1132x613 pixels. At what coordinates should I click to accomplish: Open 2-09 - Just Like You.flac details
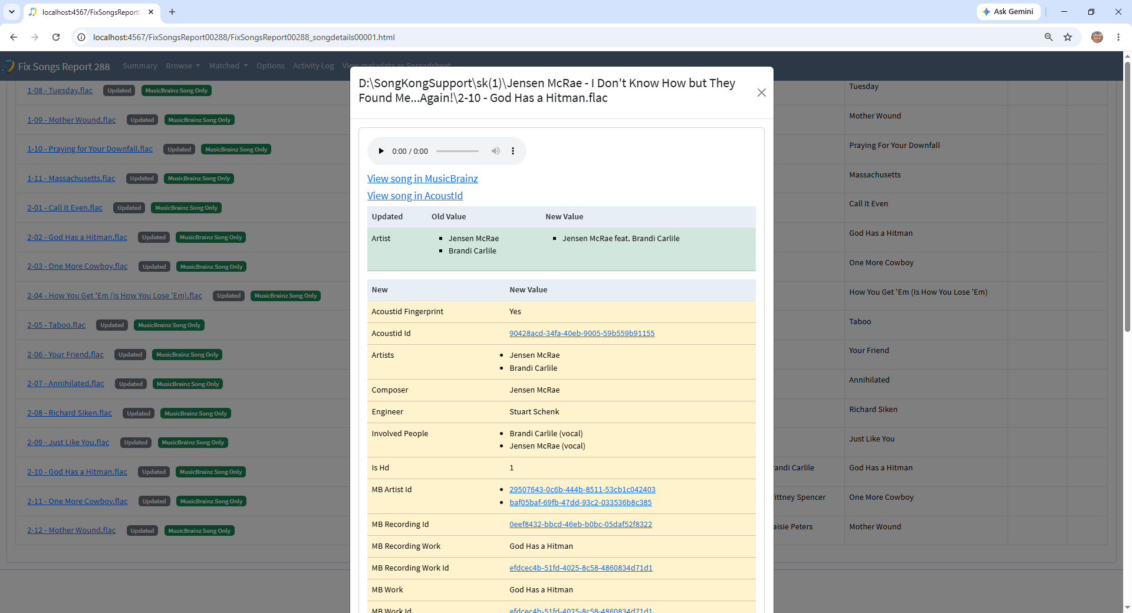68,443
